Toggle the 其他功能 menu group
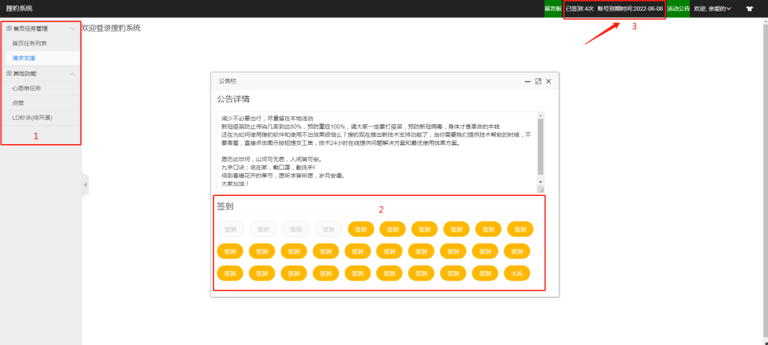This screenshot has height=345, width=768. [x=41, y=74]
